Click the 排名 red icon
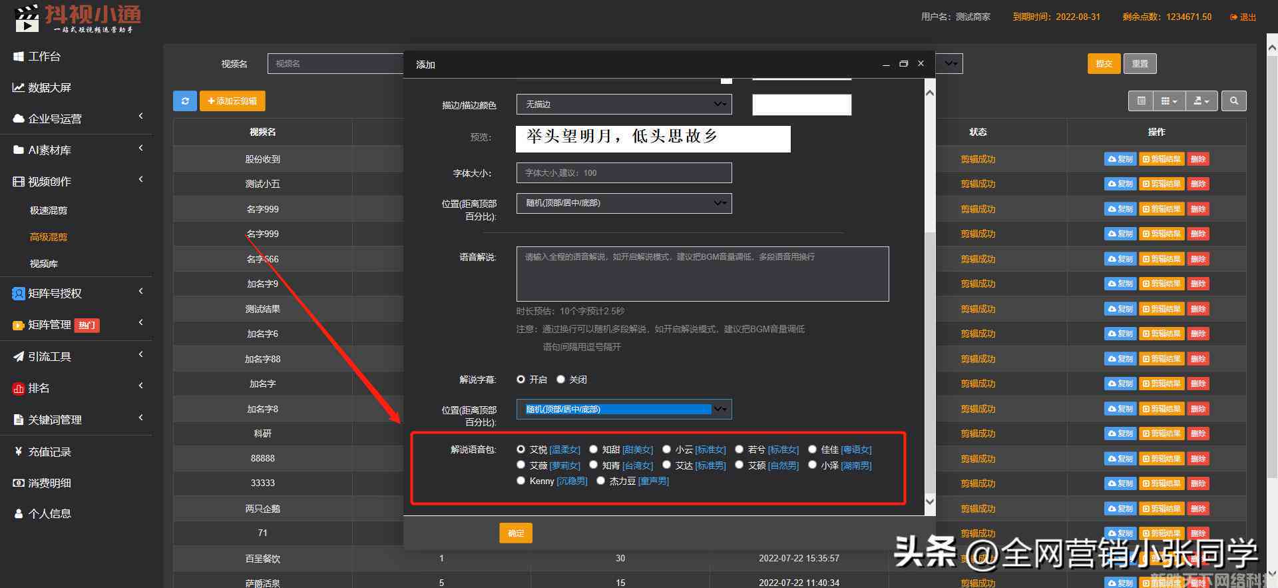1278x588 pixels. coord(19,388)
